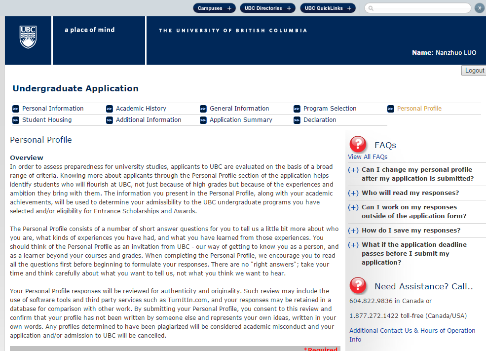The width and height of the screenshot is (486, 351).
Task: Open the View All FAQs link
Action: click(368, 157)
